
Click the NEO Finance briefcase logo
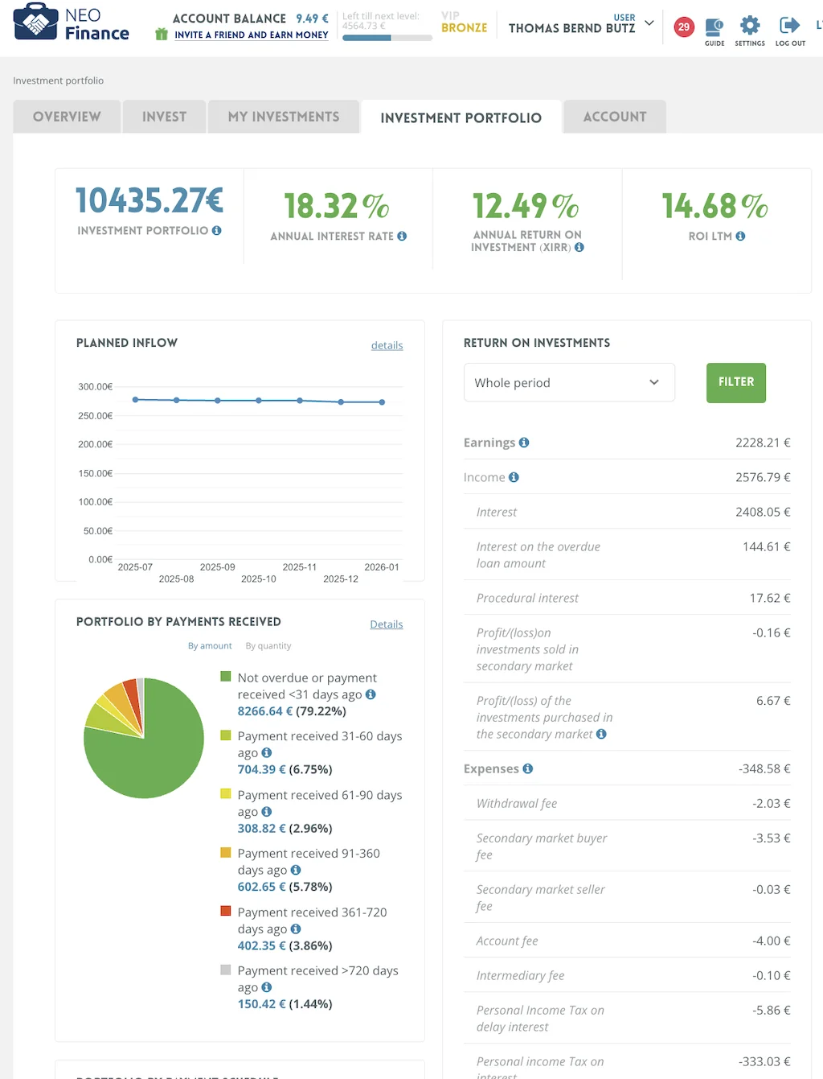[35, 22]
